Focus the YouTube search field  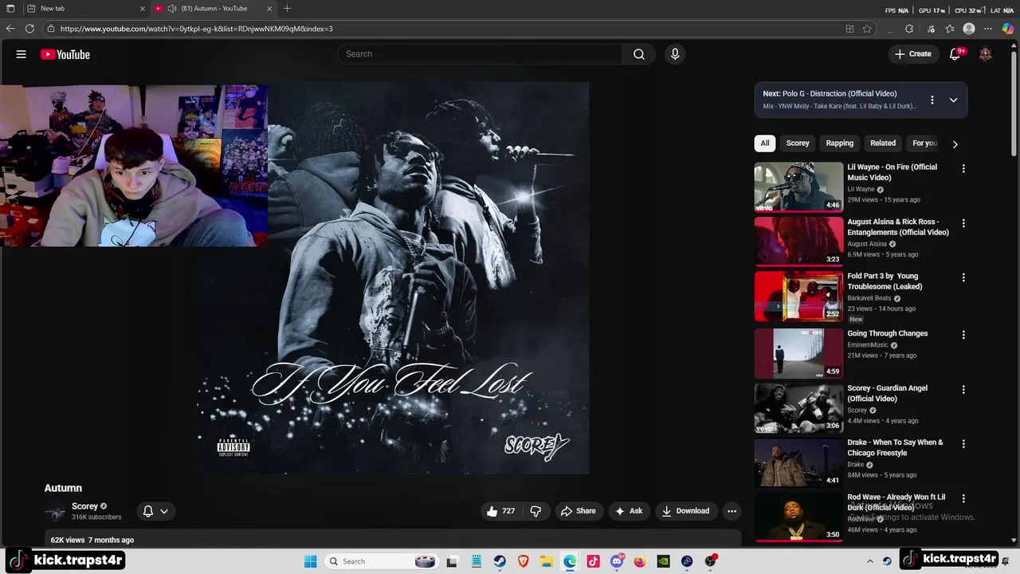[480, 54]
